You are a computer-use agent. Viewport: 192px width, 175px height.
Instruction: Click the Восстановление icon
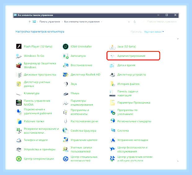click(x=66, y=65)
